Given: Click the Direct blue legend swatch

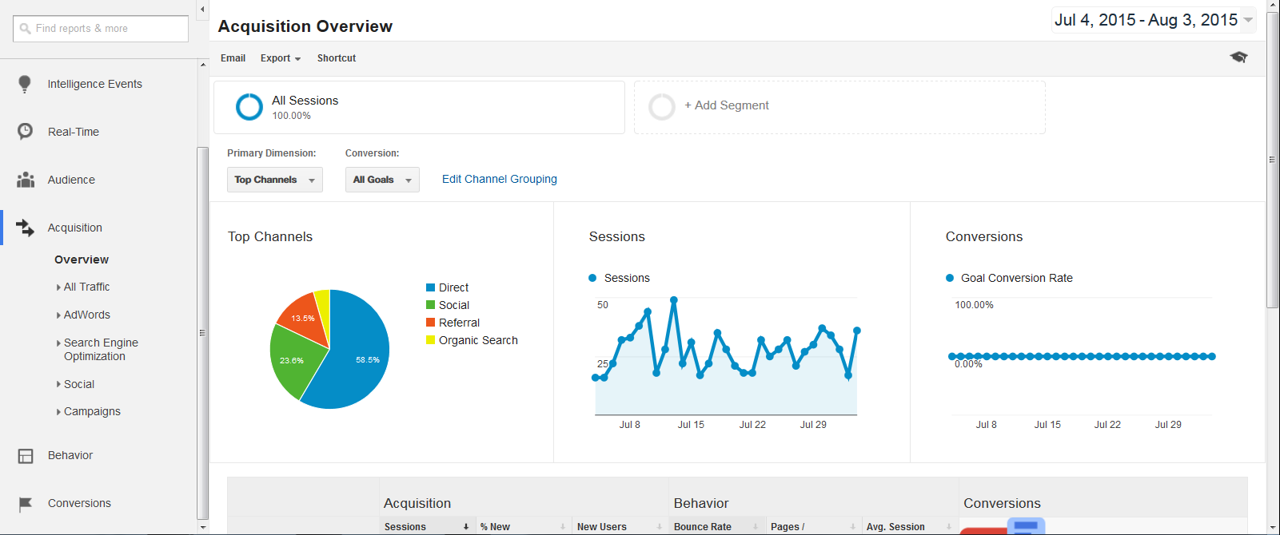Looking at the screenshot, I should coord(431,287).
